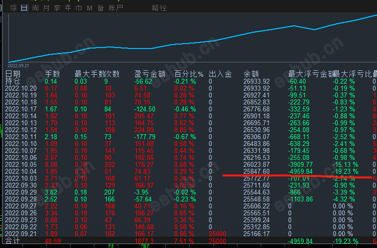Click the -177.79 loss value
This screenshot has width=377, height=248.
145,137
